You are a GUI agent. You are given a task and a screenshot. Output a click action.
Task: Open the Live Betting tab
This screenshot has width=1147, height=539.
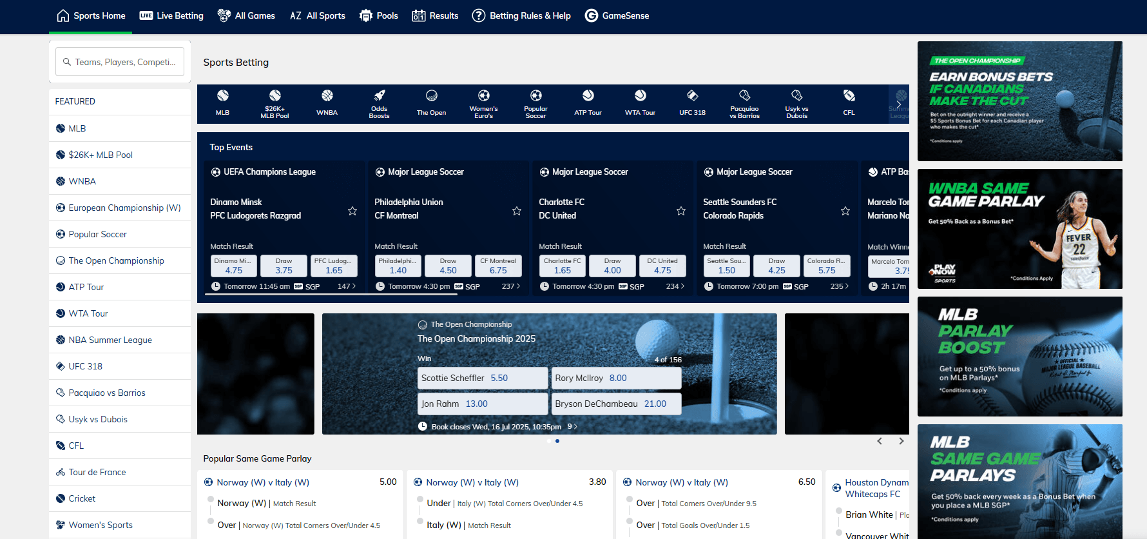(x=171, y=15)
